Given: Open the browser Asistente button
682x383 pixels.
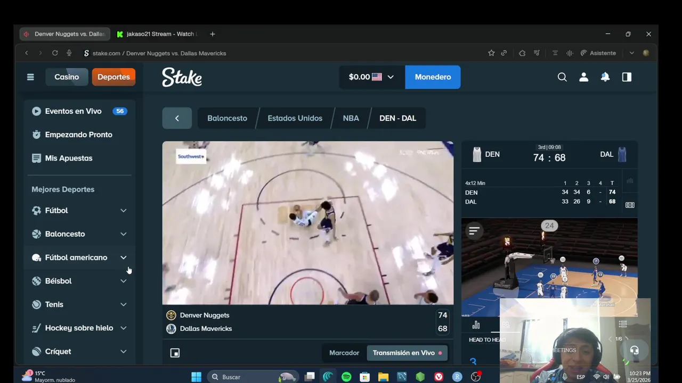Looking at the screenshot, I should pyautogui.click(x=598, y=53).
